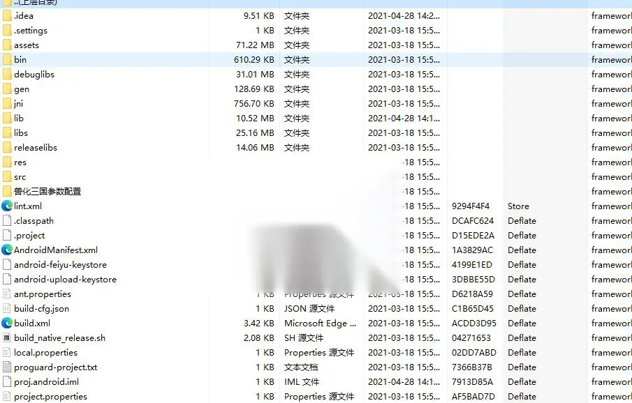Click the date 2021-04-28 14:2... of .idea
This screenshot has width=632, height=403.
(404, 16)
